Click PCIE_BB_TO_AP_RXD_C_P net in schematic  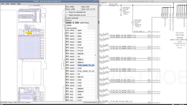pos(122,101)
